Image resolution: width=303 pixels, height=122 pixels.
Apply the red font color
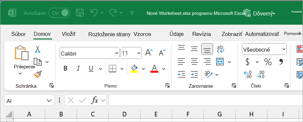(x=154, y=68)
